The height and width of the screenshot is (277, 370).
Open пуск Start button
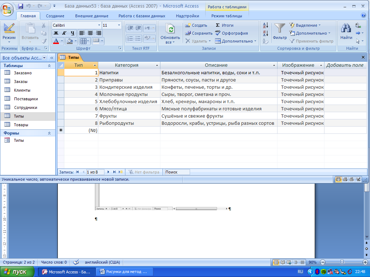coord(17,272)
